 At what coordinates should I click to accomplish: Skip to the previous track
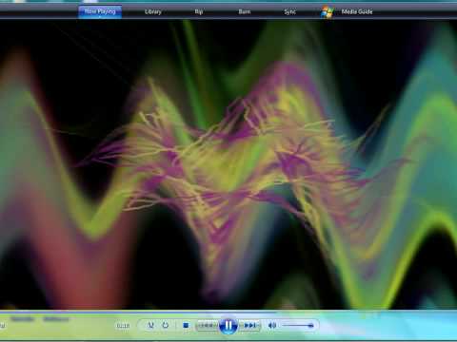coord(208,326)
